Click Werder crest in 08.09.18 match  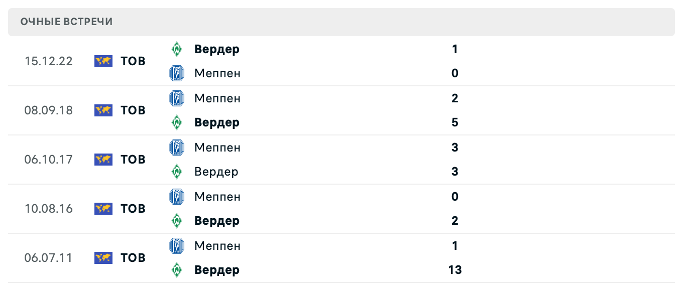(x=176, y=122)
